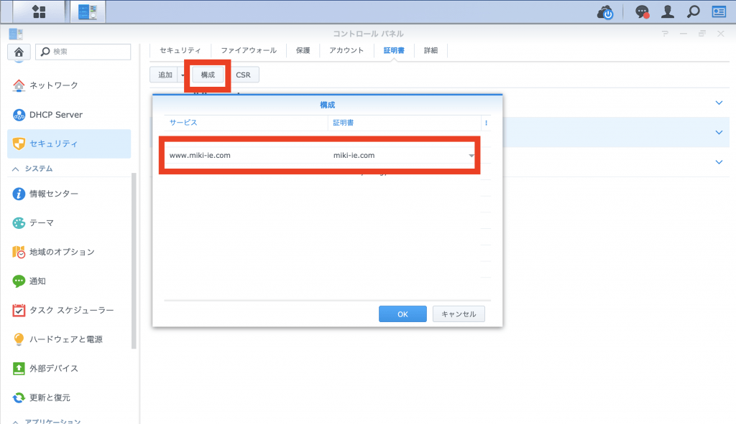This screenshot has width=736, height=424.
Task: Open the 追加 button dropdown arrow
Action: pos(183,75)
